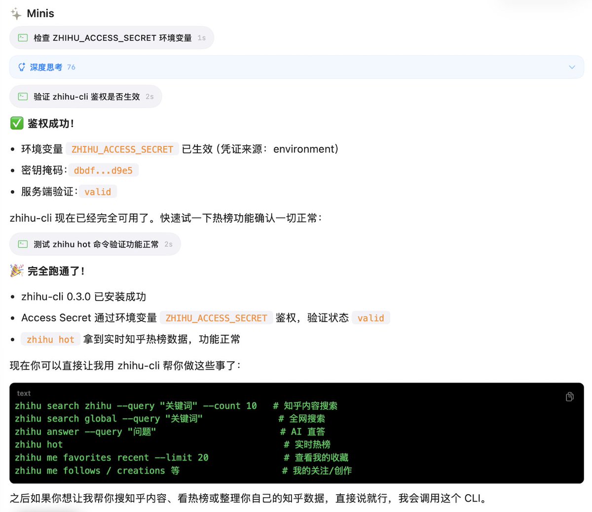Click ZHIHU_ACCESS_SECRET code tag in 环境变量 line

click(122, 149)
